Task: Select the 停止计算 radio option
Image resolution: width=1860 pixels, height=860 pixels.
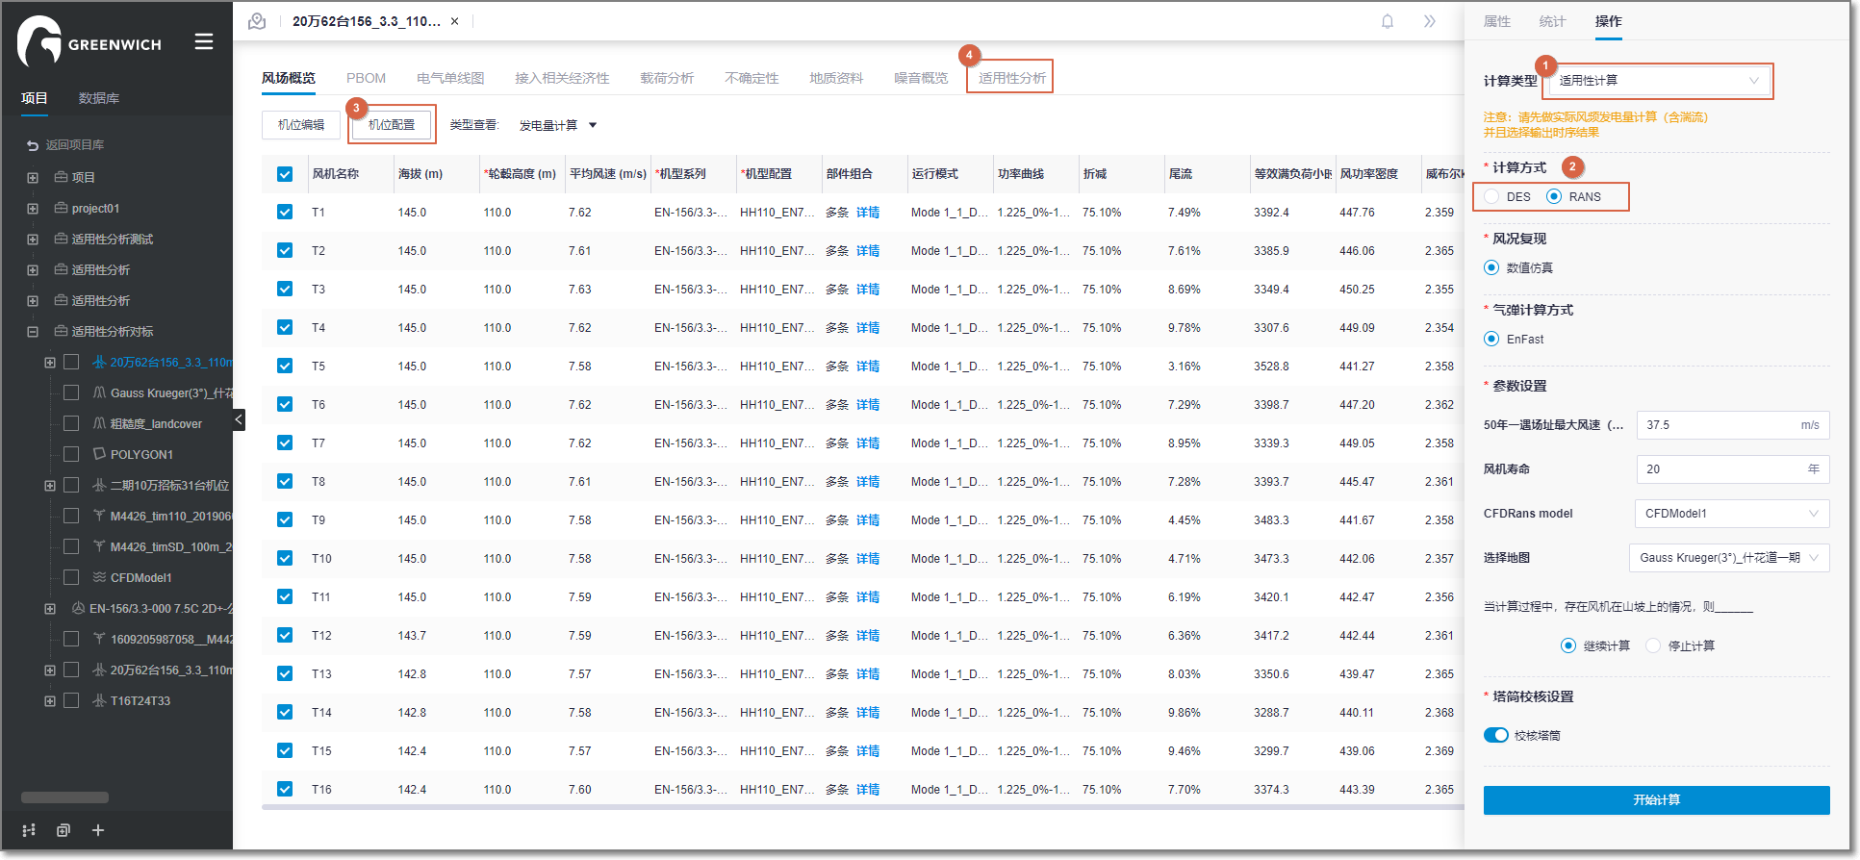Action: coord(1653,645)
